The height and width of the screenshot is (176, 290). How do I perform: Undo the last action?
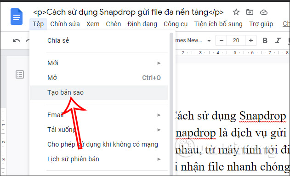[x=16, y=40]
